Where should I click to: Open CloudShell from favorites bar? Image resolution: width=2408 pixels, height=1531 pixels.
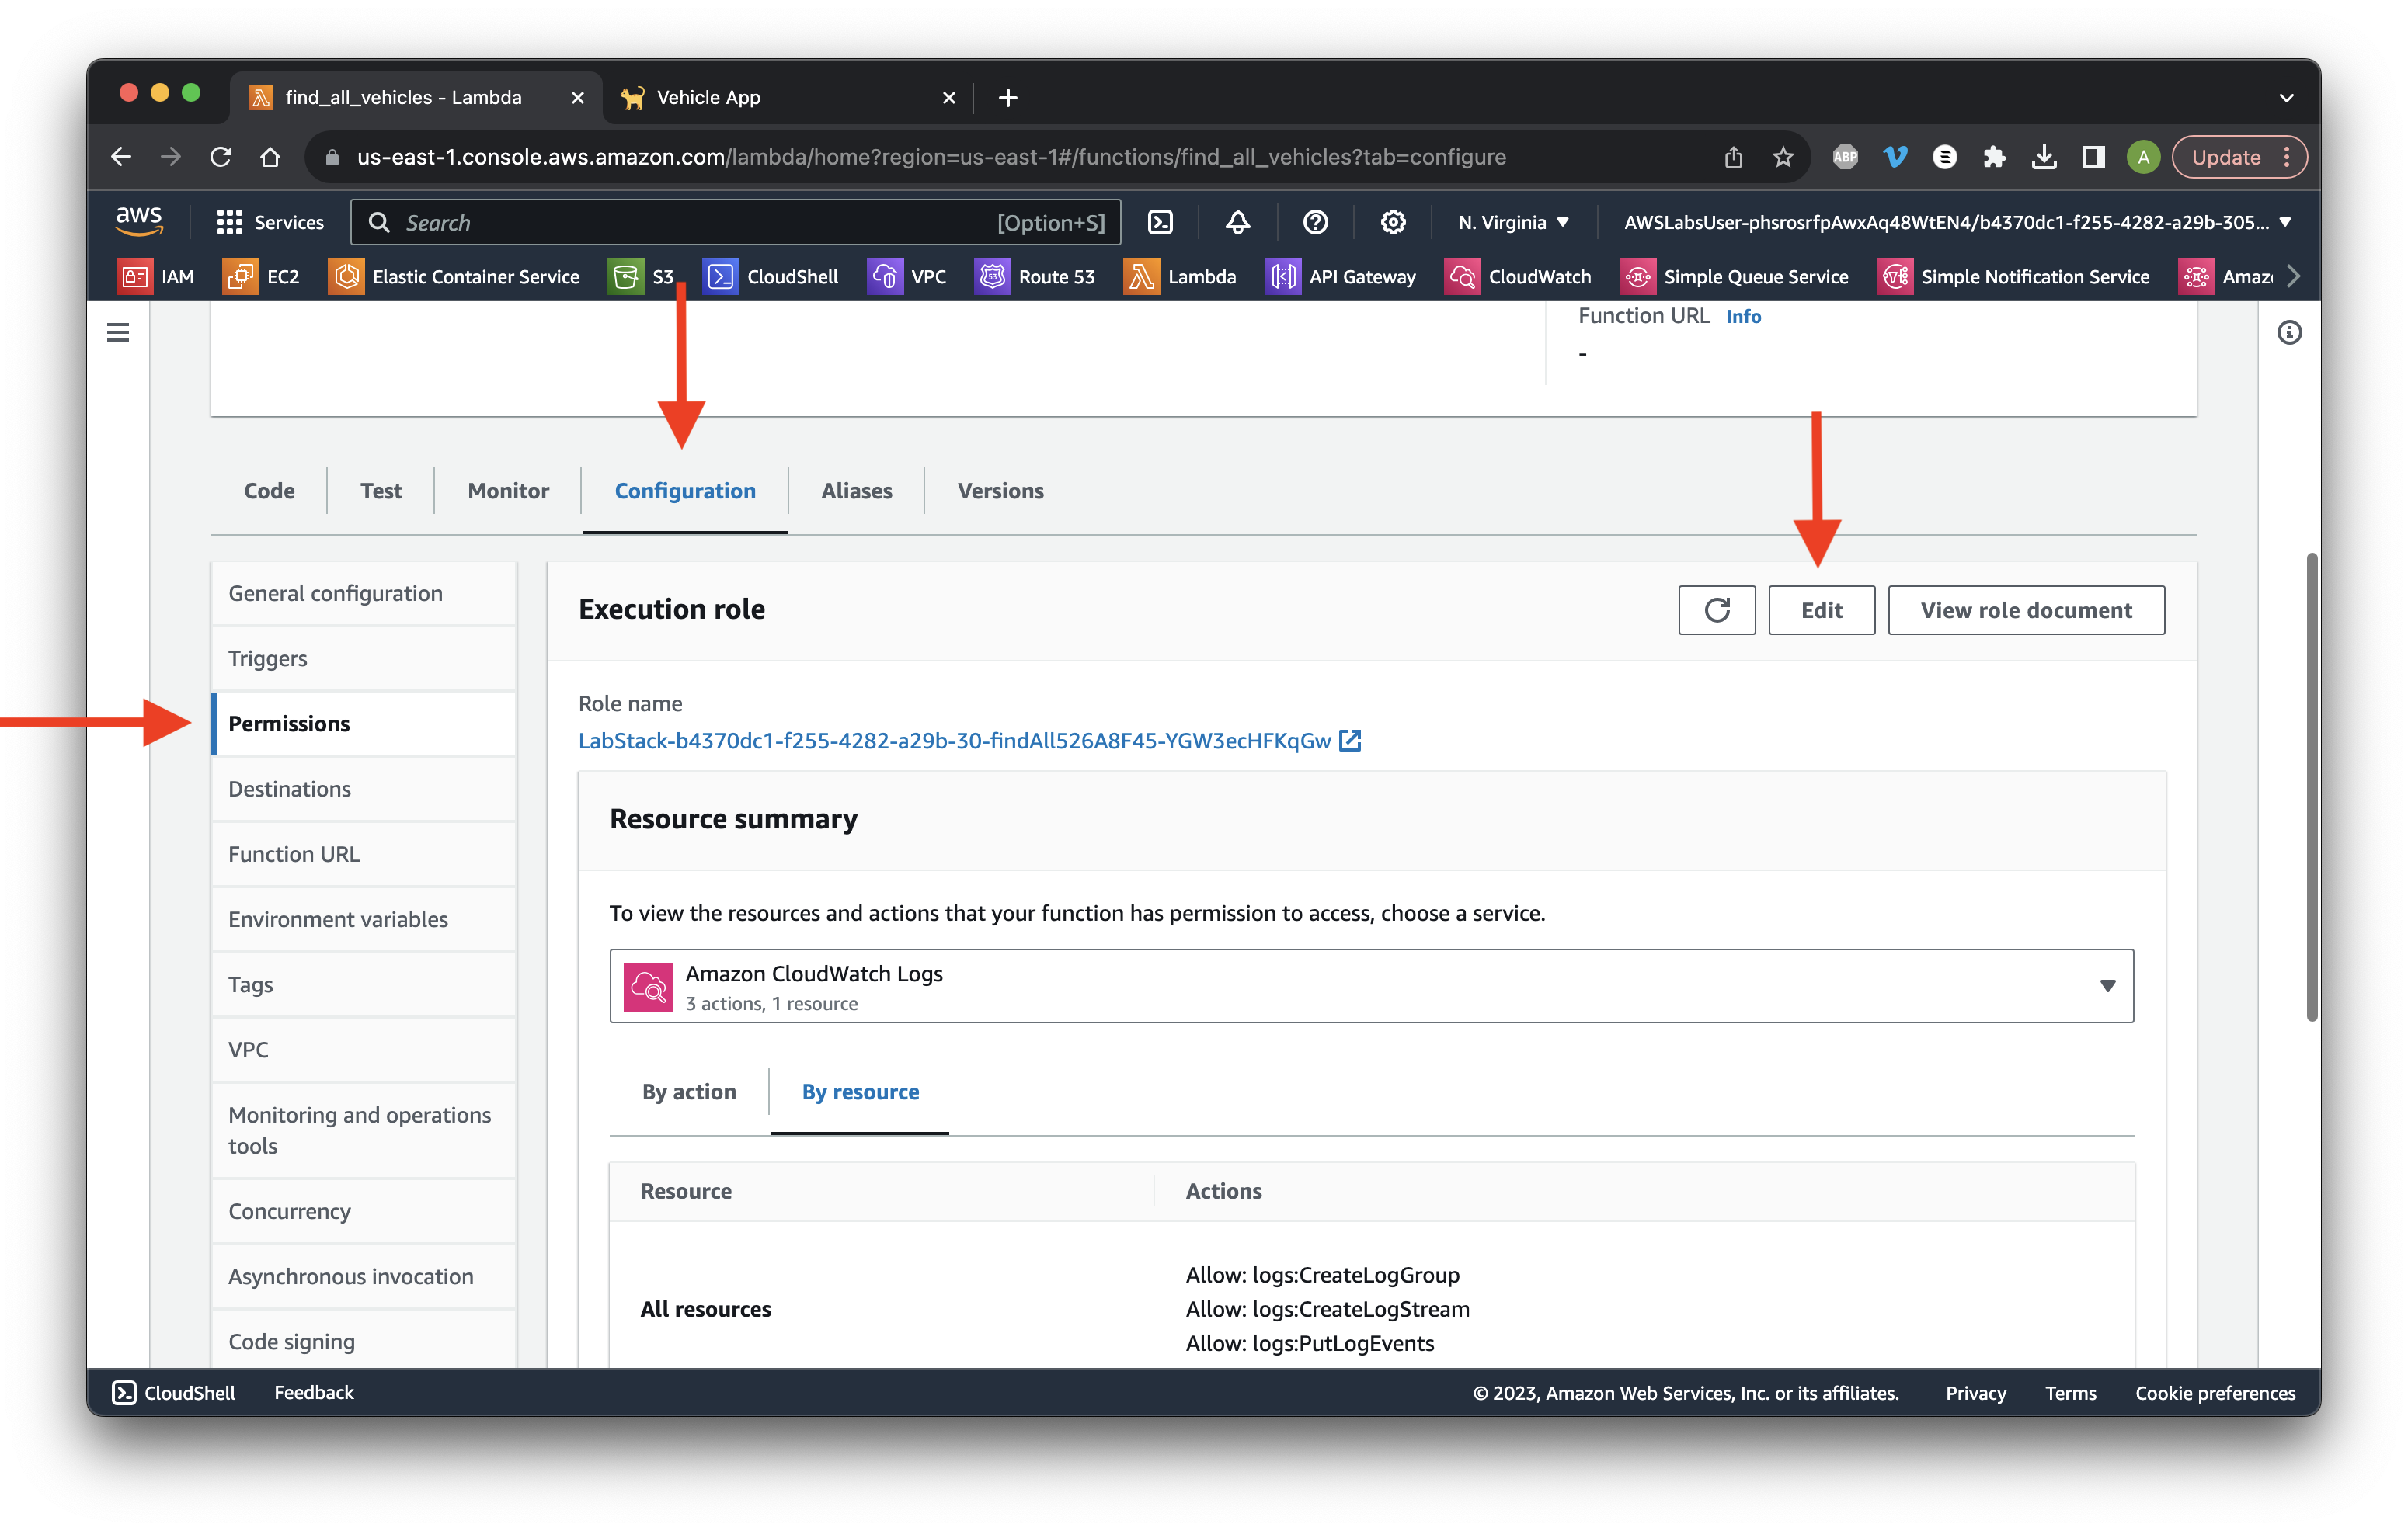tap(771, 277)
